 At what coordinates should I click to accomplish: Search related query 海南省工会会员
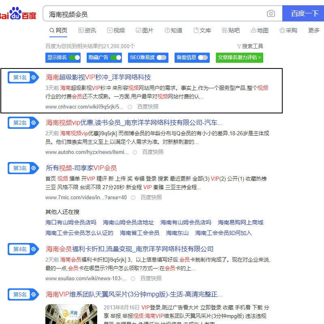pos(140,233)
